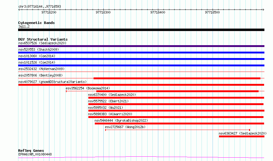Image resolution: width=273 pixels, height=161 pixels.
Task: Select the purple nsv6537526 variant bar
Action: click(x=141, y=46)
